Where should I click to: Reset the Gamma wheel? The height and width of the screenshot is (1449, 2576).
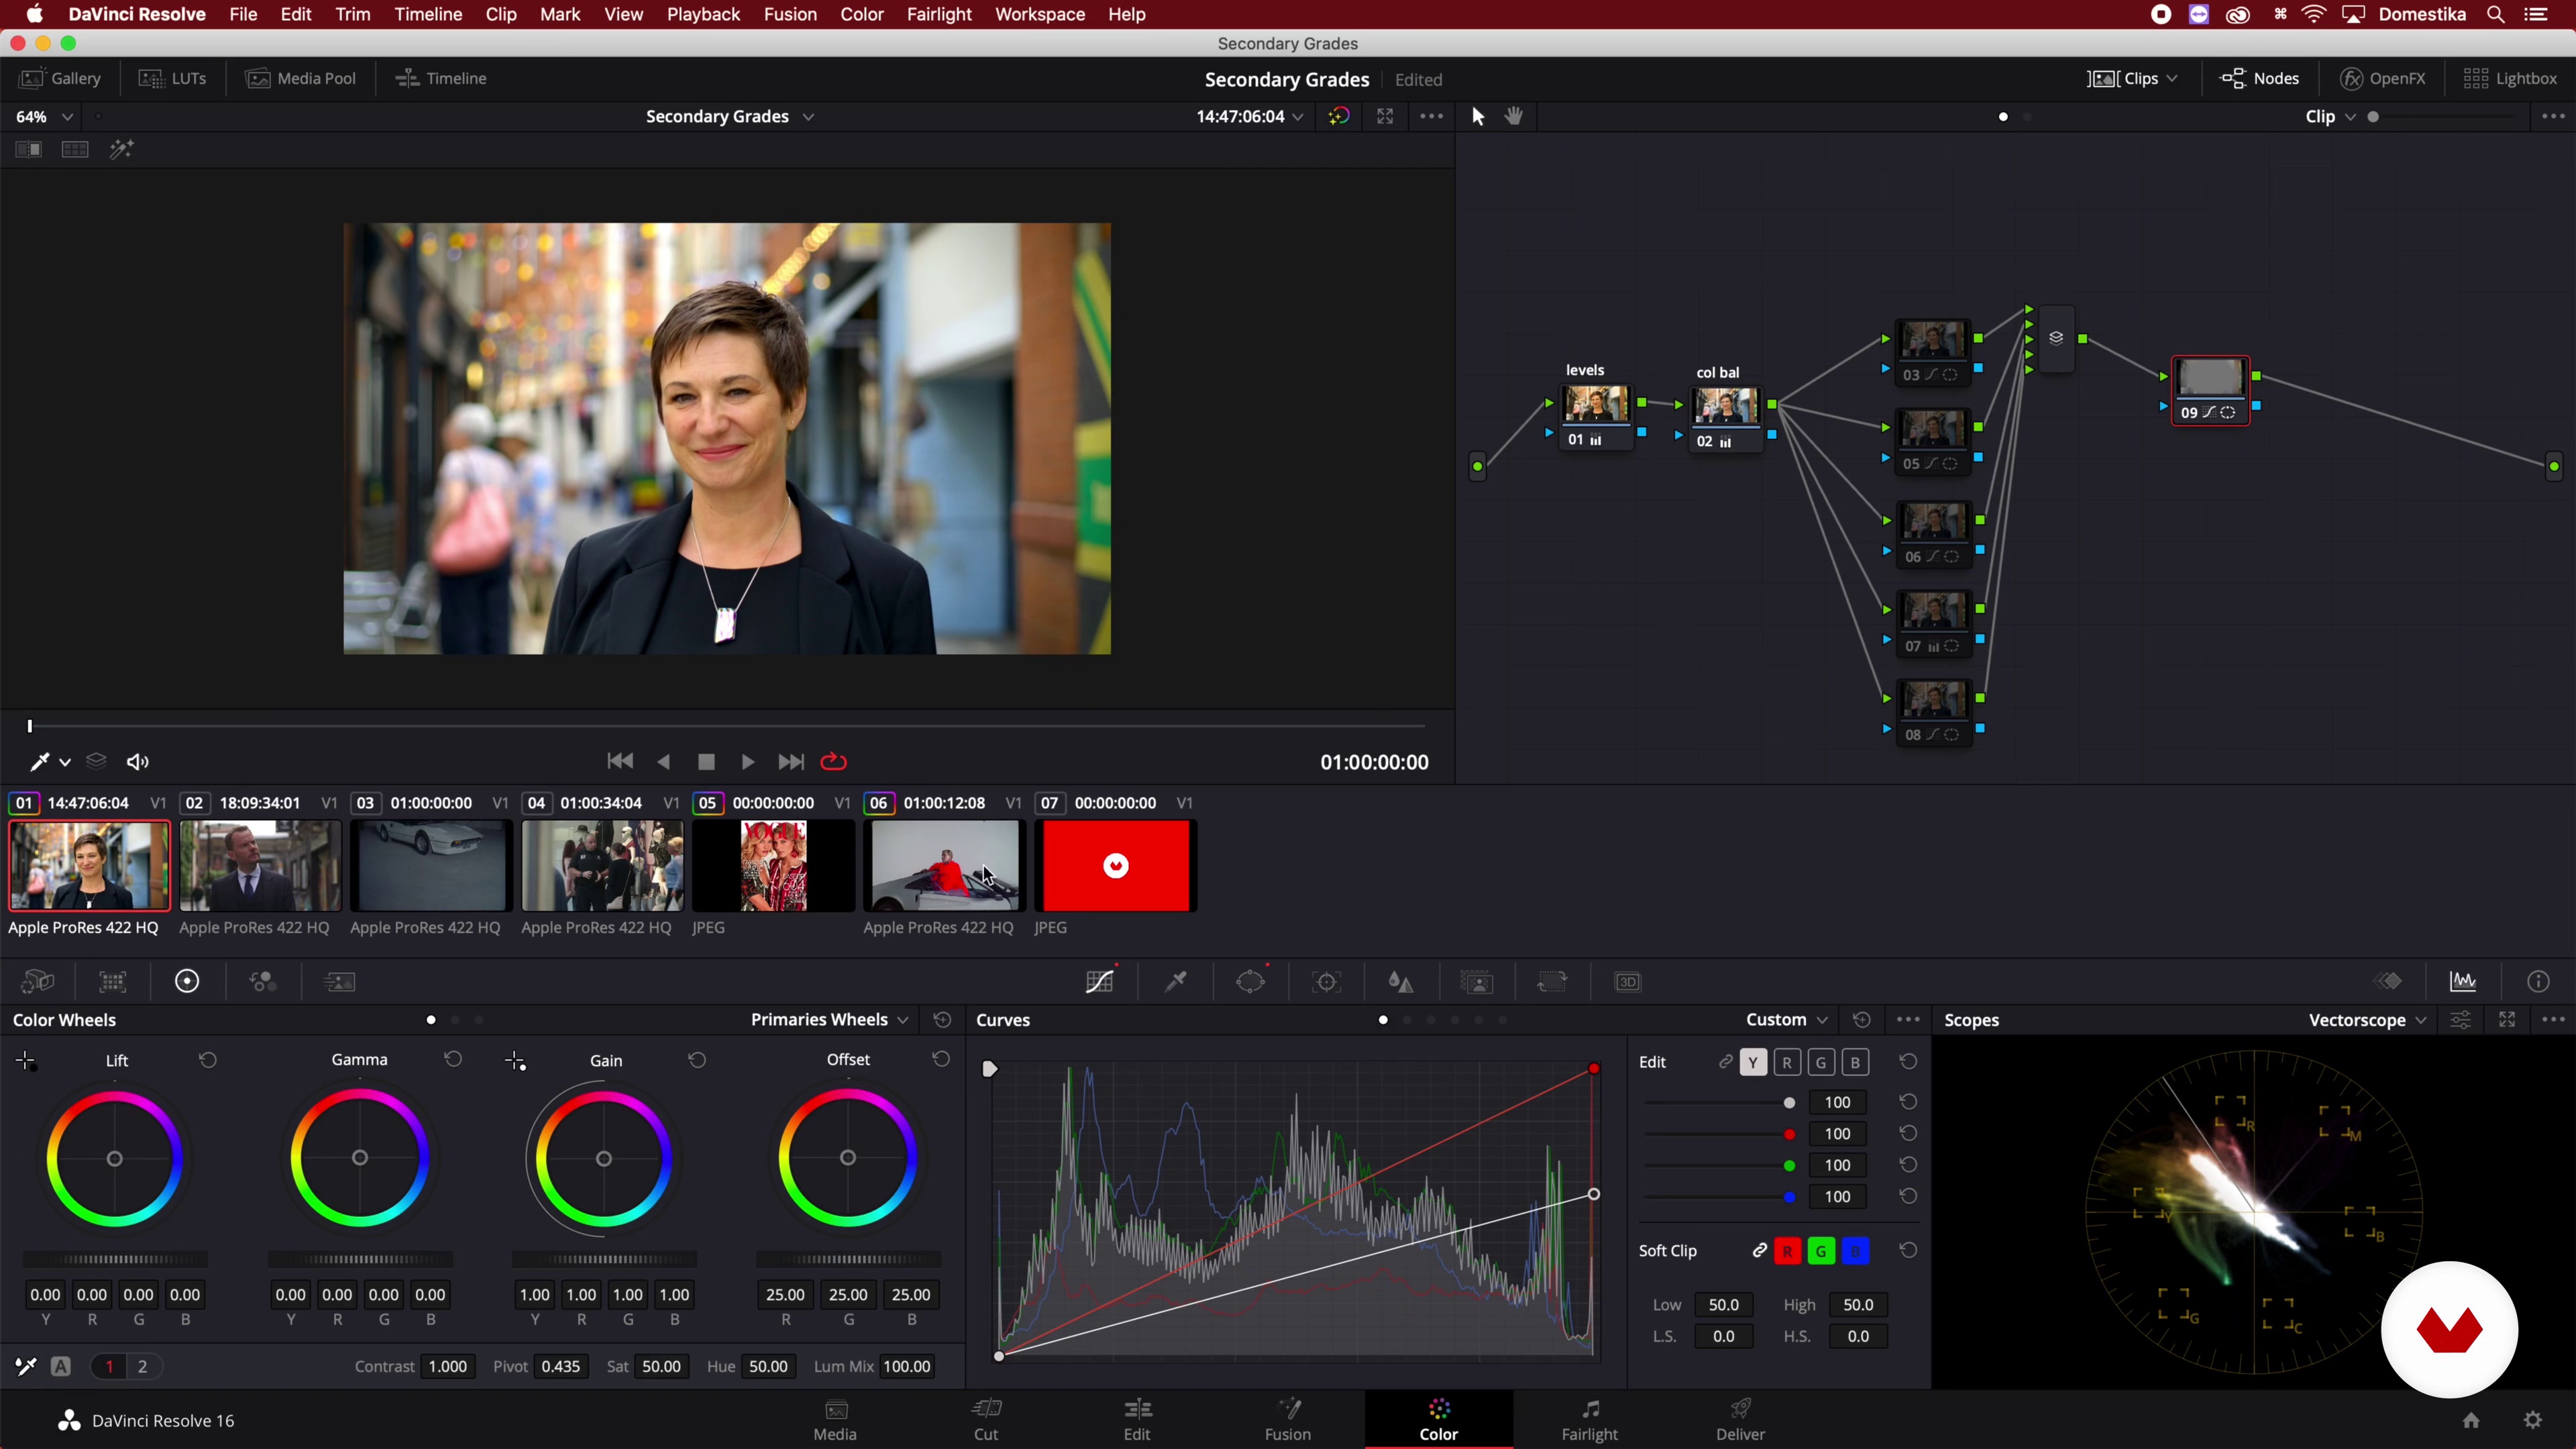pyautogui.click(x=453, y=1059)
